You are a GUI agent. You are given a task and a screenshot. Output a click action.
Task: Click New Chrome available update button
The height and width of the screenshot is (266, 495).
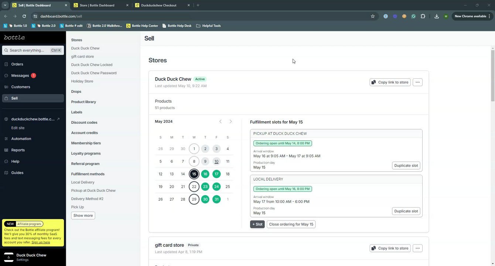(472, 16)
